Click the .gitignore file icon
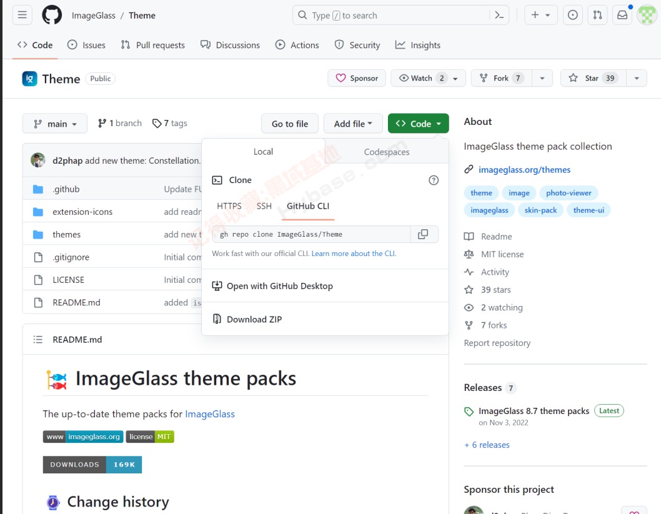 pyautogui.click(x=38, y=257)
